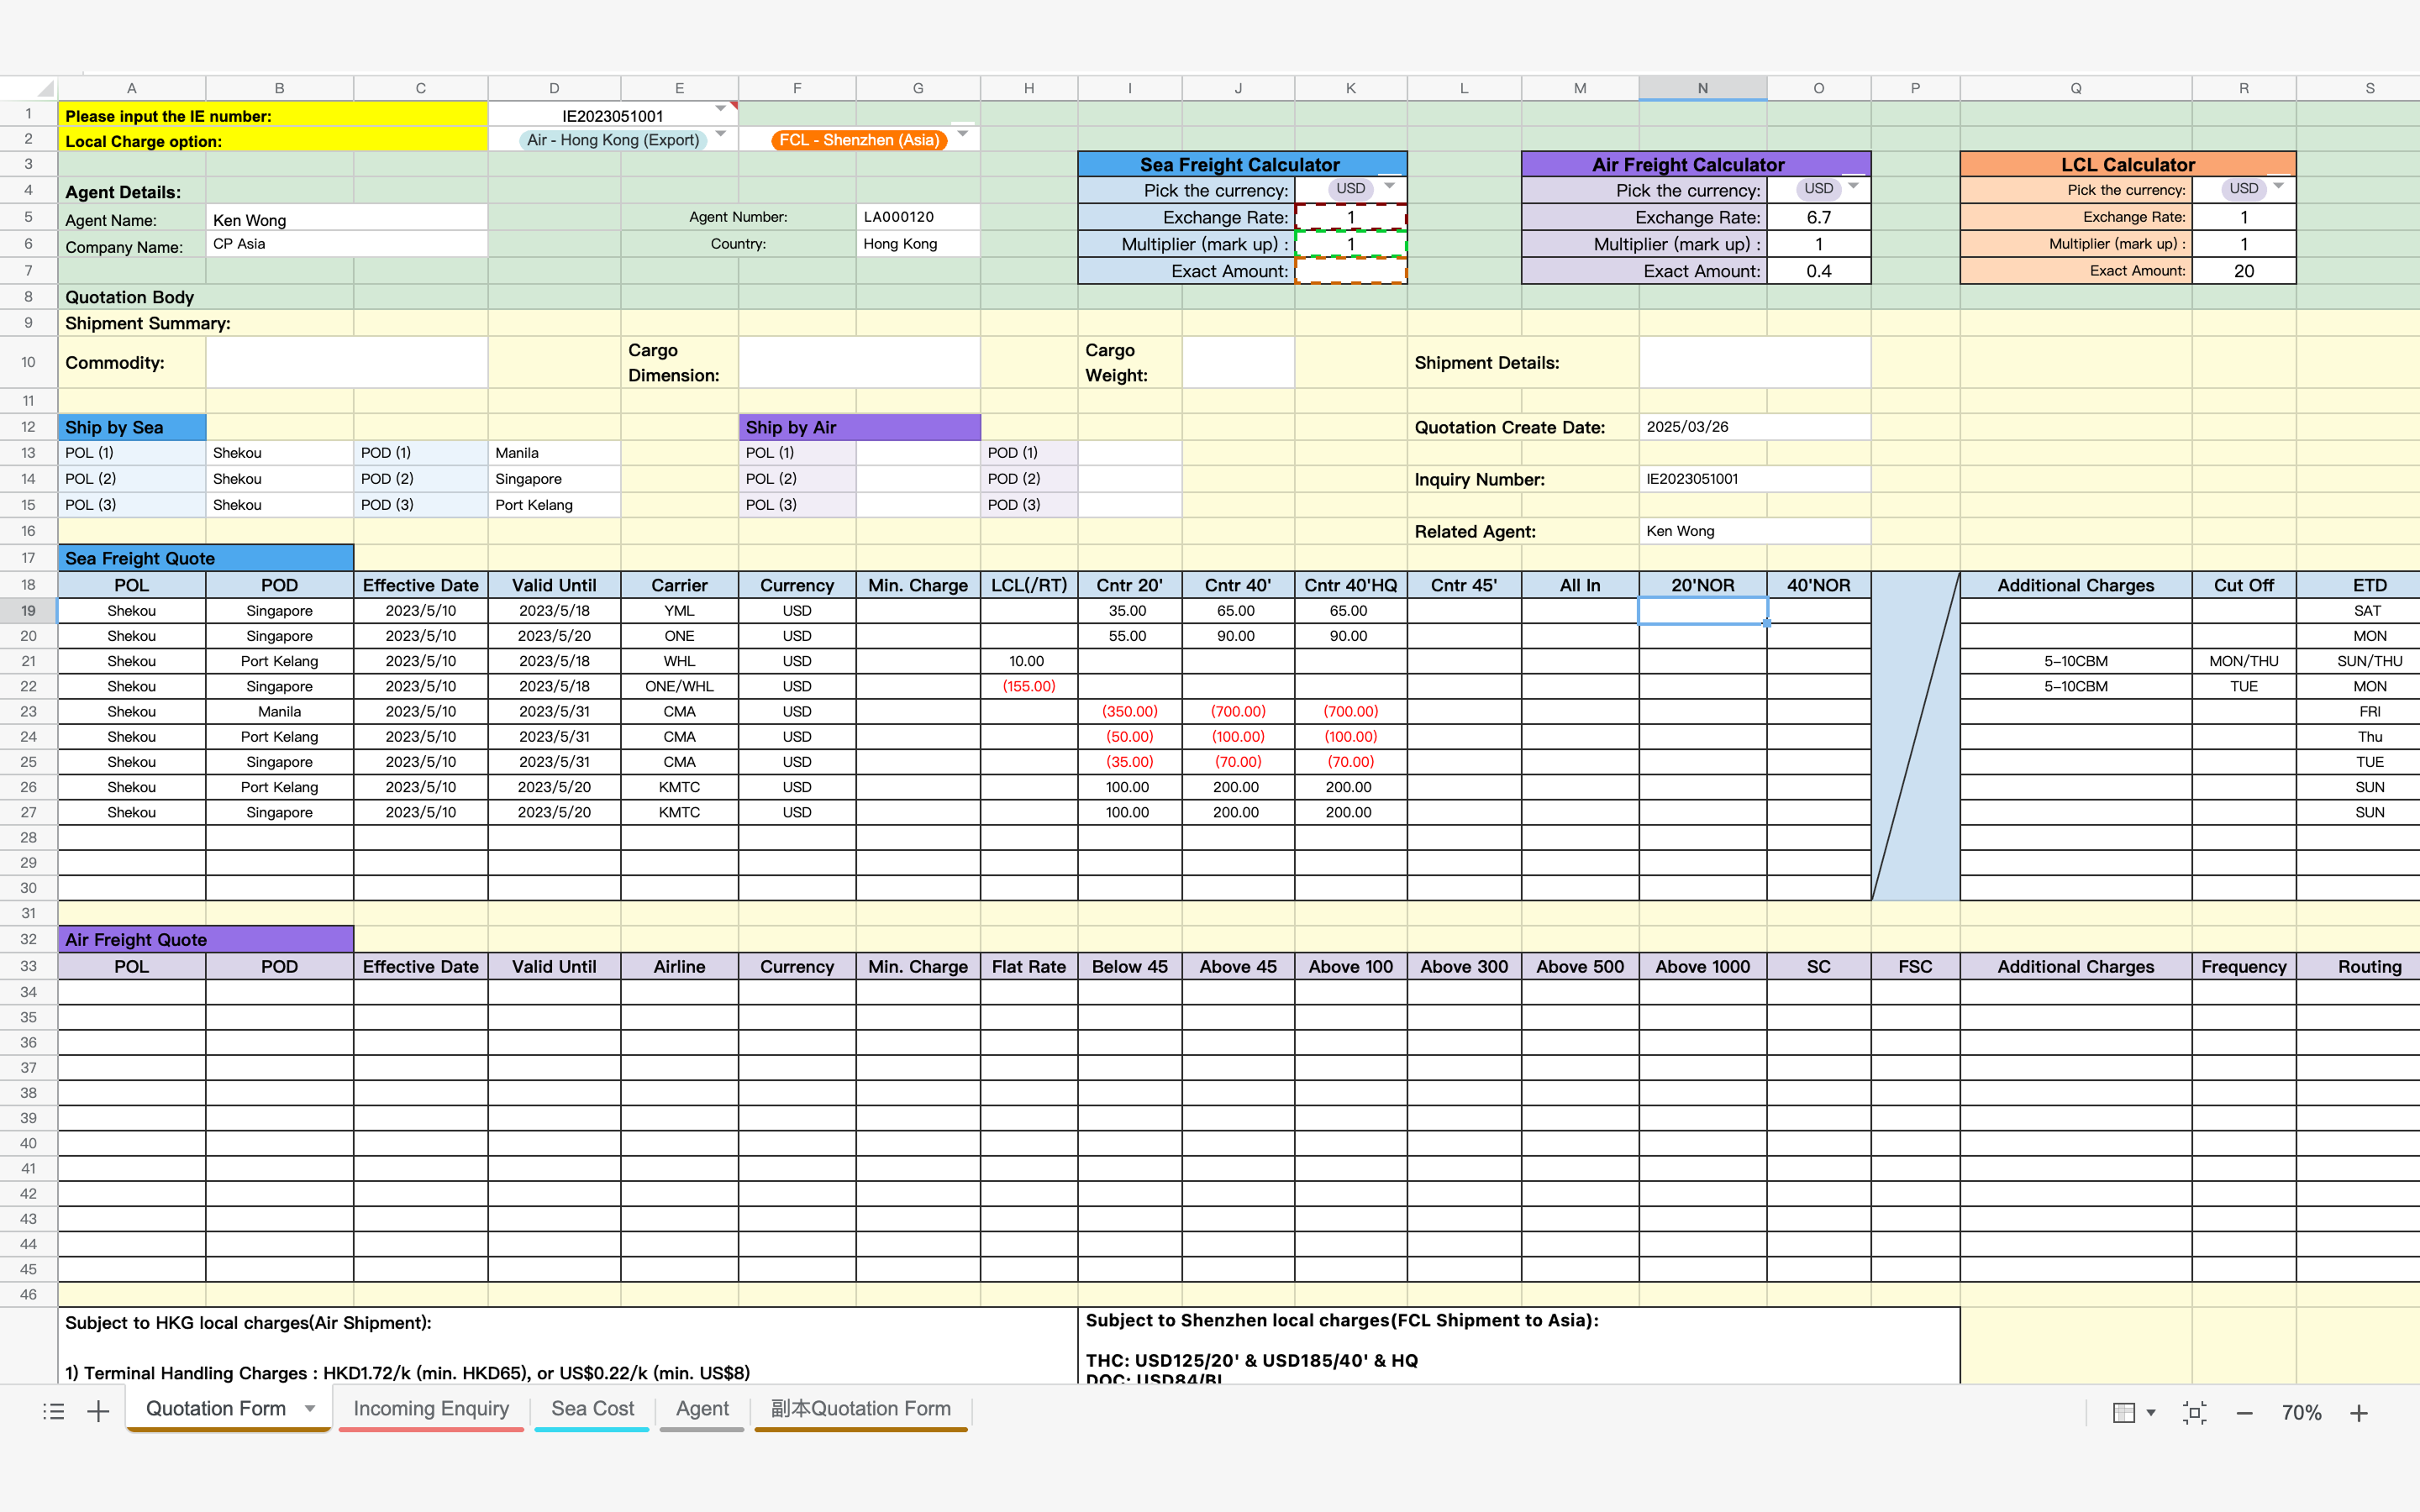
Task: Click the Air Freight Exact Amount 0.4 cell
Action: pyautogui.click(x=1818, y=271)
